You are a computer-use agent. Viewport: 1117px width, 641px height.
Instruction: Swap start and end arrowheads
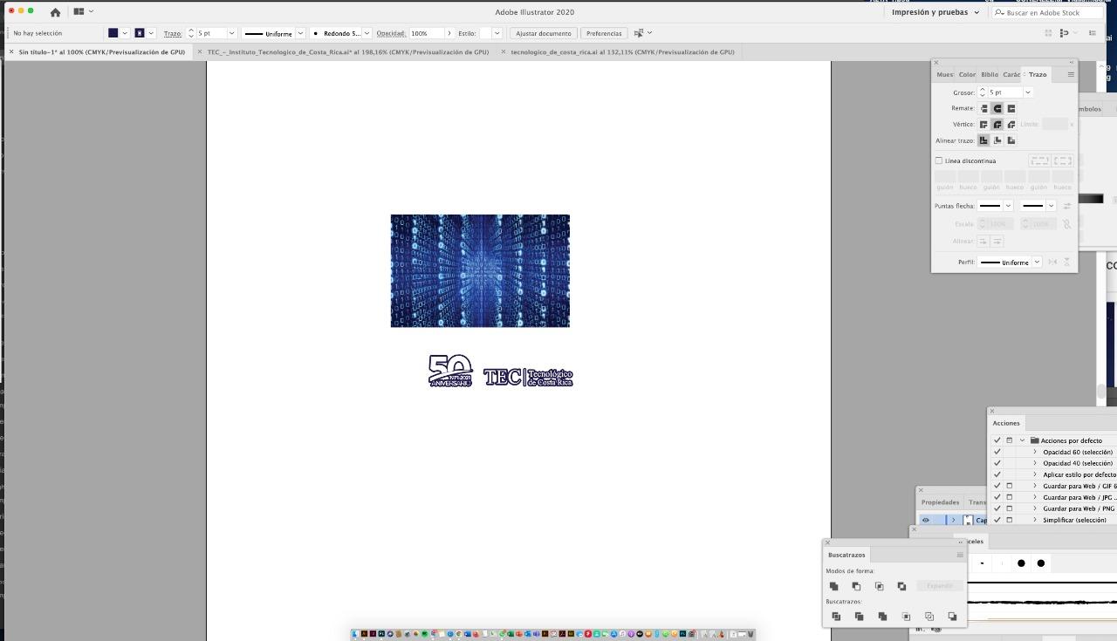click(x=1066, y=206)
